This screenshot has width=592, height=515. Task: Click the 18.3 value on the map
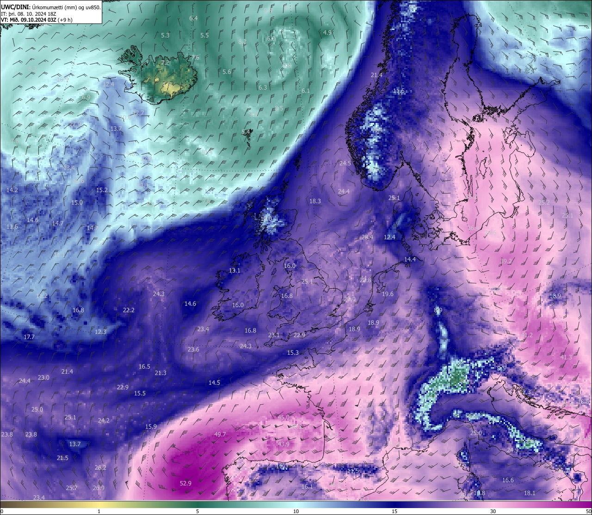coord(315,201)
